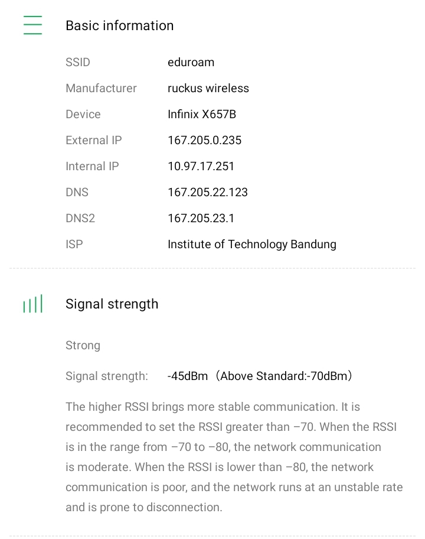Tap the External IP label
Image resolution: width=425 pixels, height=539 pixels.
pos(94,140)
